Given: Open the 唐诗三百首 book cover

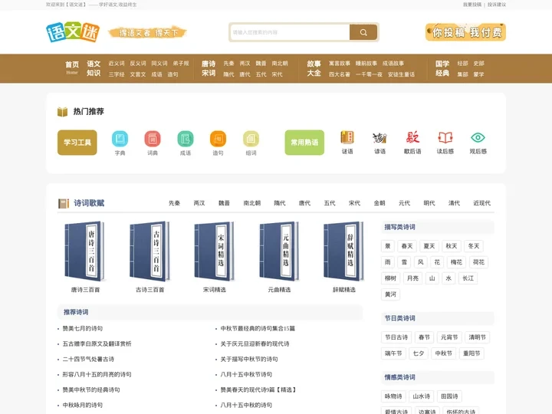Looking at the screenshot, I should (85, 251).
